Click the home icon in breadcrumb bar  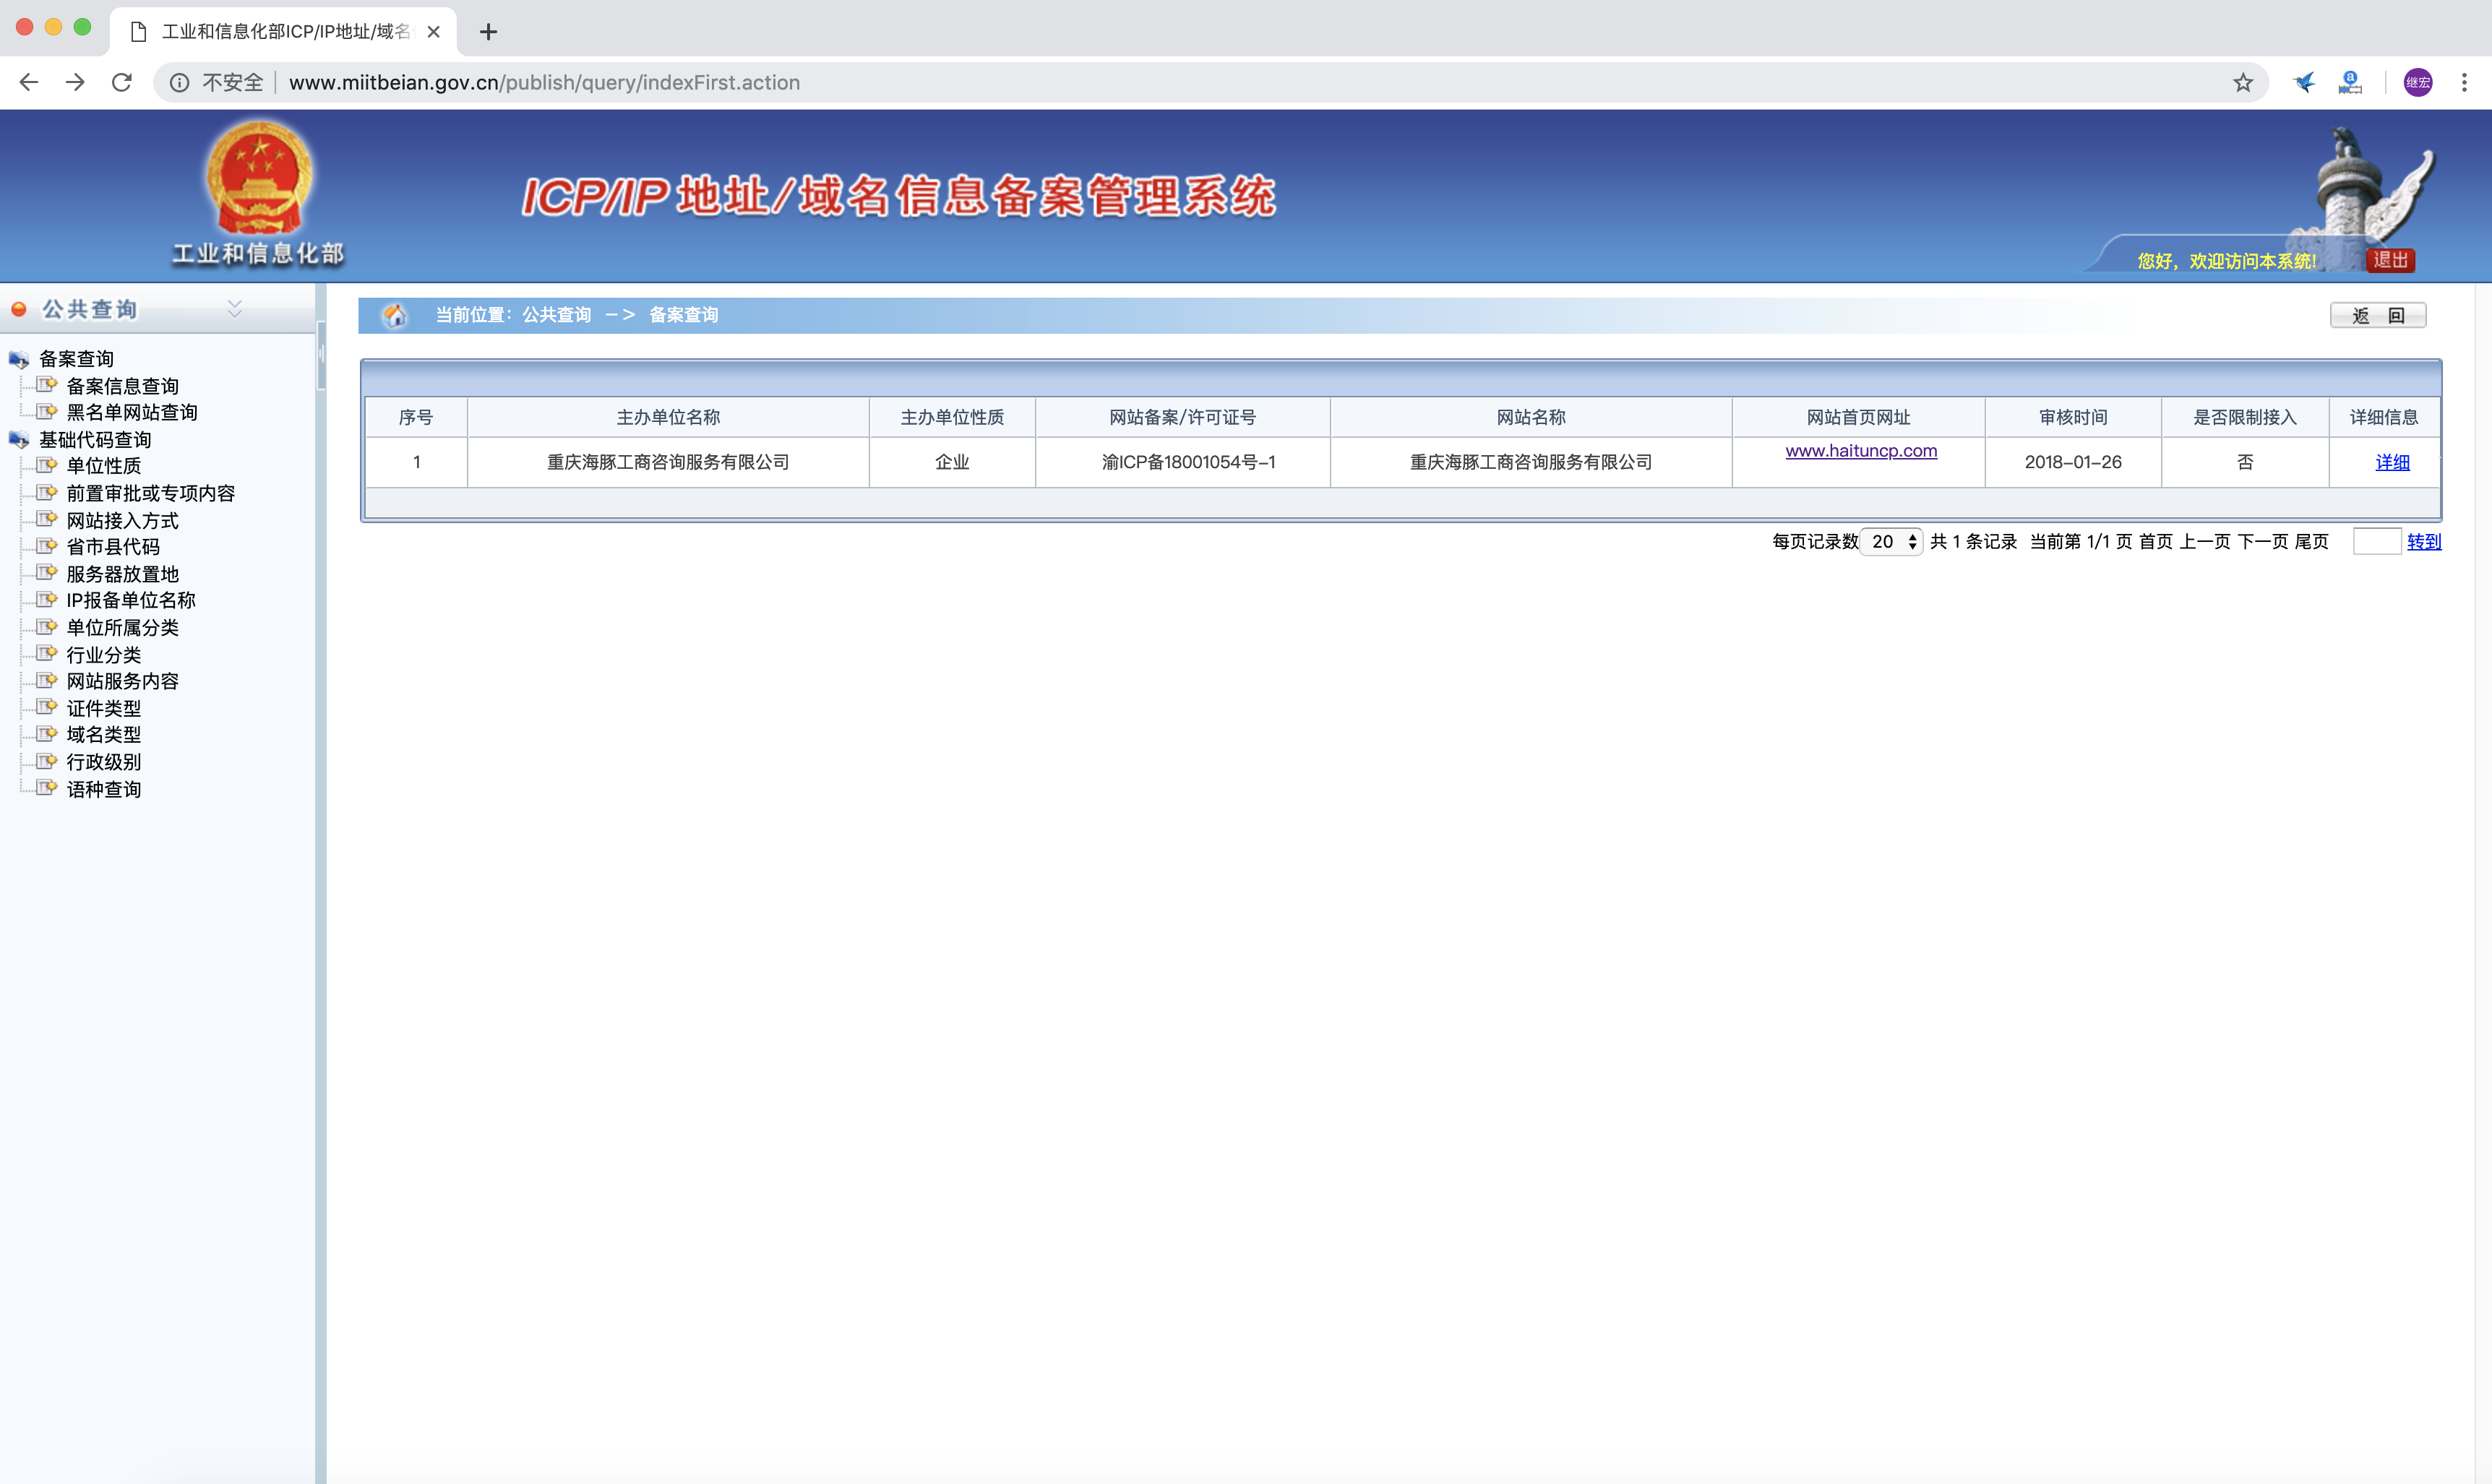(x=395, y=315)
